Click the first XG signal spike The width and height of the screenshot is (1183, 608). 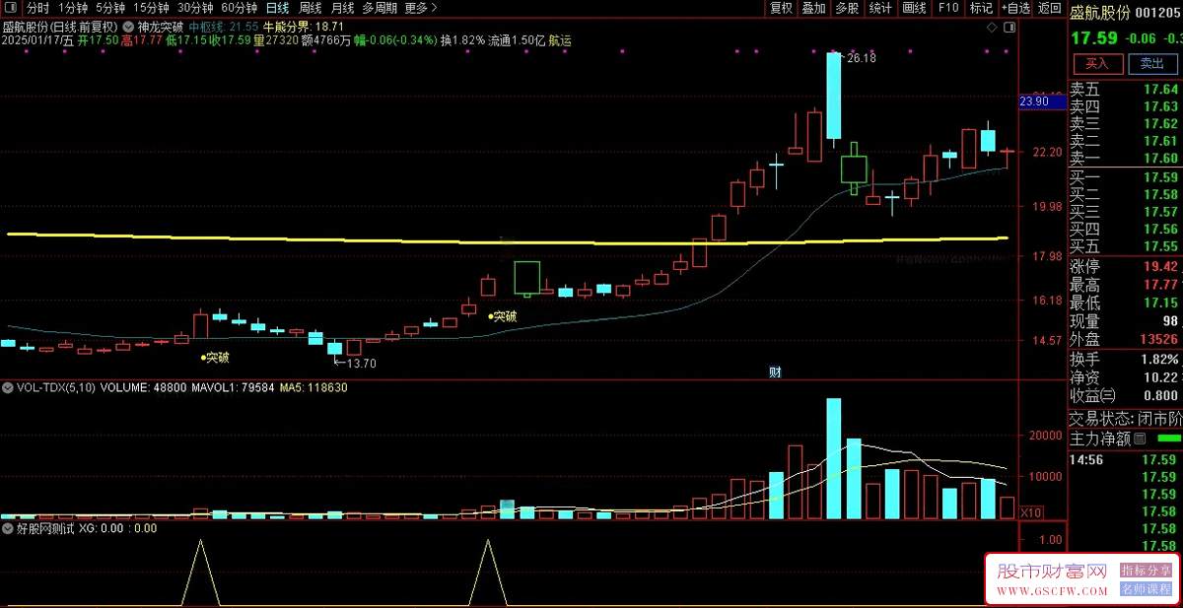pyautogui.click(x=201, y=573)
